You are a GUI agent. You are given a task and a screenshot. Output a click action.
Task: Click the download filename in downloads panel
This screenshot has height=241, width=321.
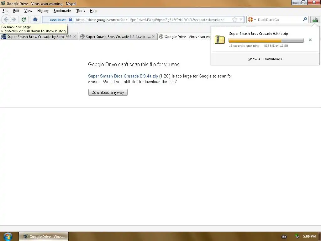(259, 34)
